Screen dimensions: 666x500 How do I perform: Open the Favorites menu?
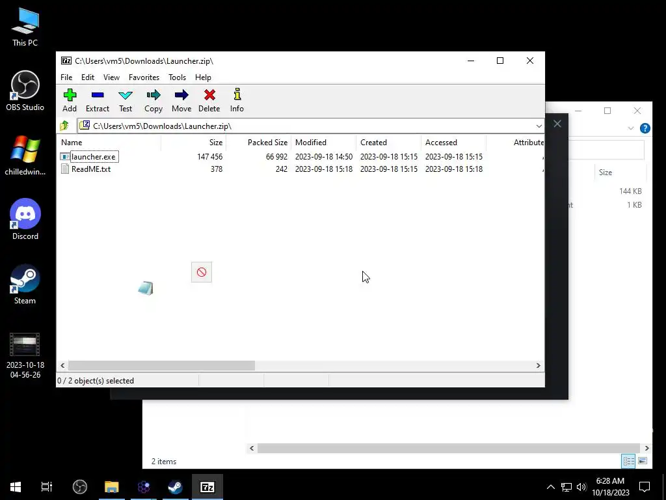pos(144,77)
